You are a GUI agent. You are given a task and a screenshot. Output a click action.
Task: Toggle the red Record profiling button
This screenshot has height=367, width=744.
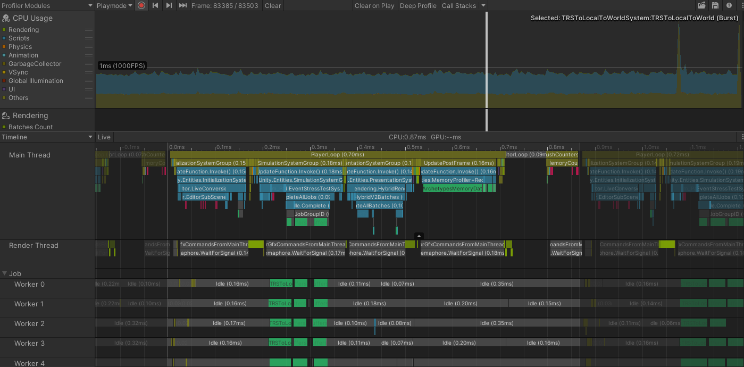coord(141,5)
